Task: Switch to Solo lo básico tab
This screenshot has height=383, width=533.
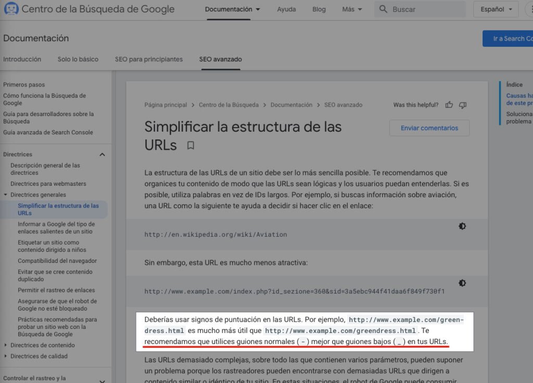Action: click(x=78, y=59)
